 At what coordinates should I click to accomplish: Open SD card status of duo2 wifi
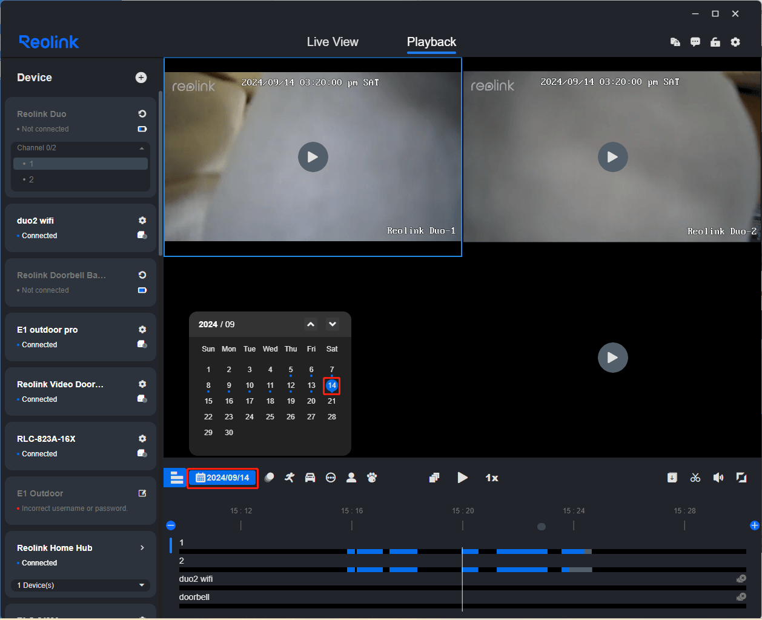tap(142, 235)
